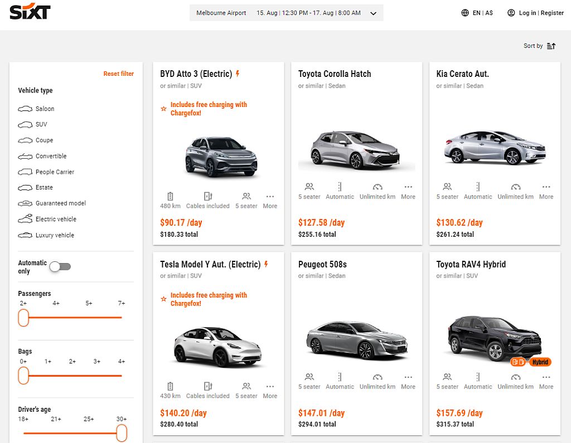Toggle the Automatic only switch

pyautogui.click(x=60, y=266)
